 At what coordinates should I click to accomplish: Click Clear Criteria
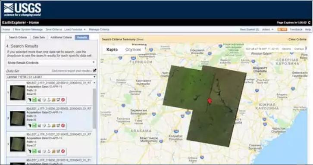297,39
